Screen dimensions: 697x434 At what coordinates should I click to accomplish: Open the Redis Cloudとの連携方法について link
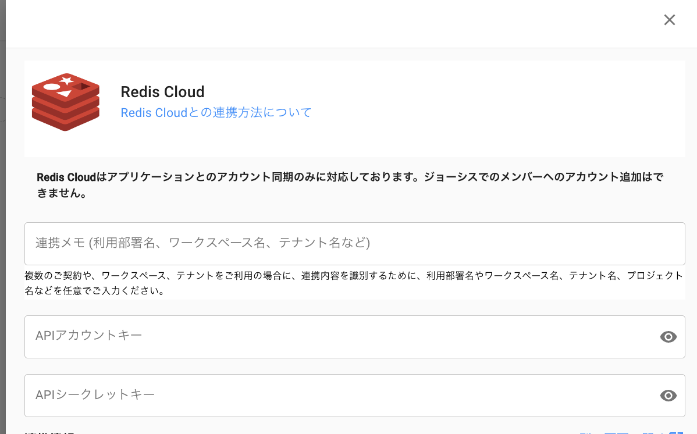pyautogui.click(x=216, y=112)
